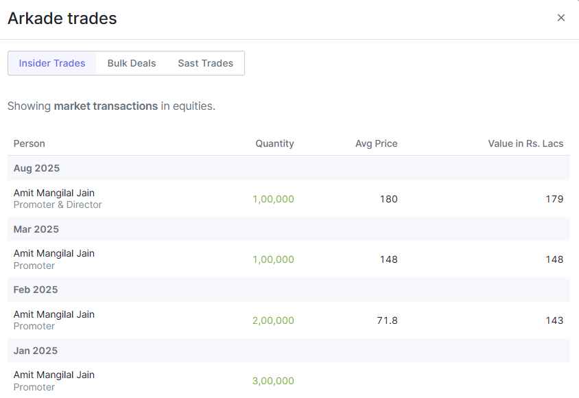Click the Value in Rs. Lacs header
The height and width of the screenshot is (398, 579).
[525, 143]
